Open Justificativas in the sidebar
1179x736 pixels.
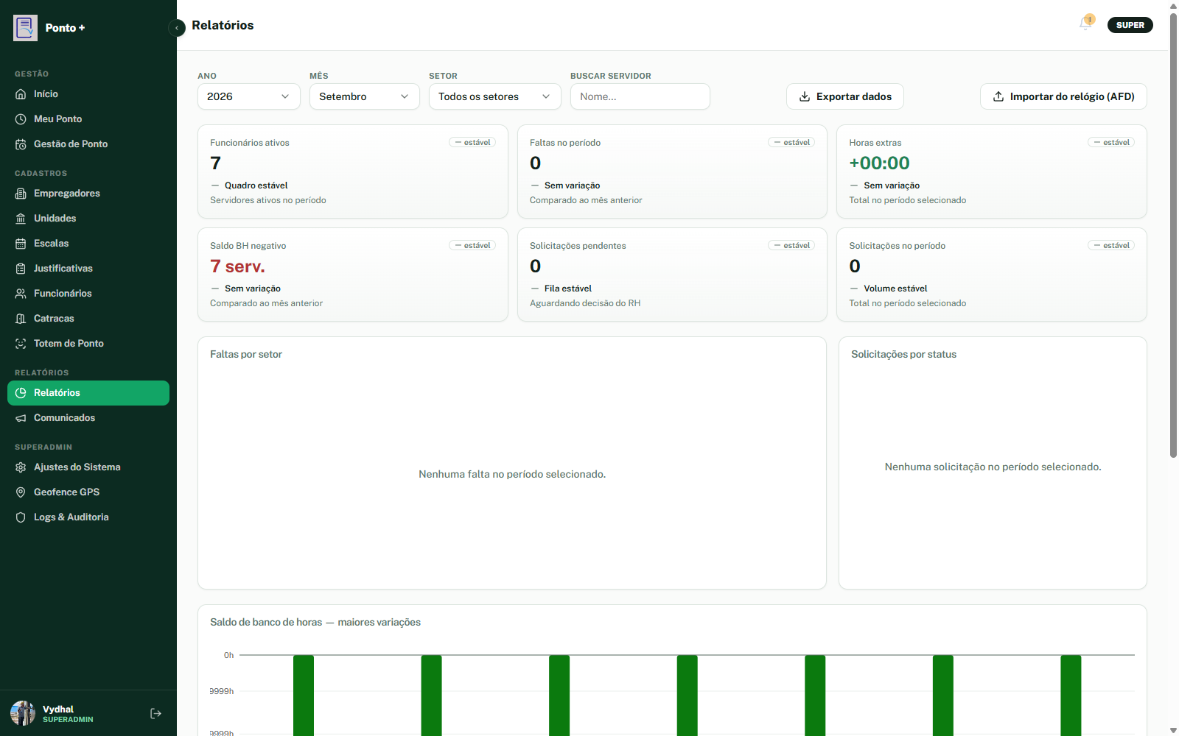pyautogui.click(x=88, y=269)
